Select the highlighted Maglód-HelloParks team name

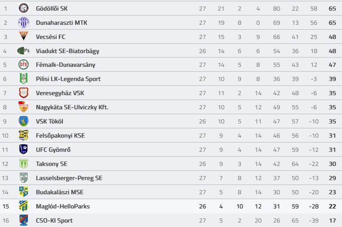(63, 206)
